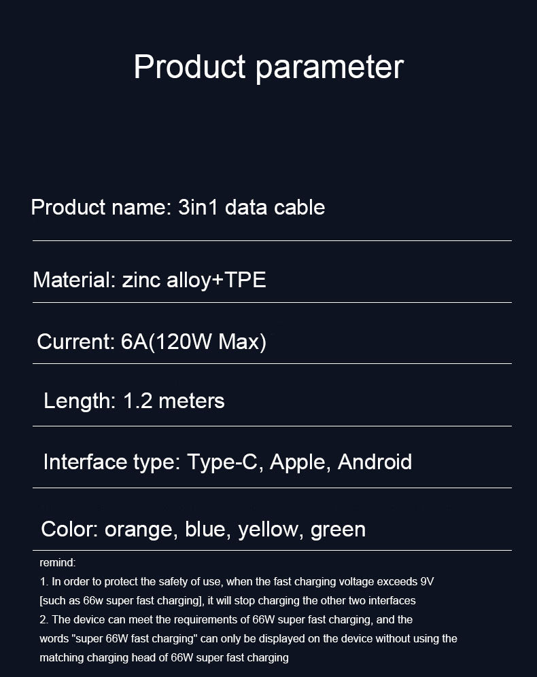Image resolution: width=537 pixels, height=677 pixels.
Task: Click the Product parameter heading
Action: pos(268,68)
